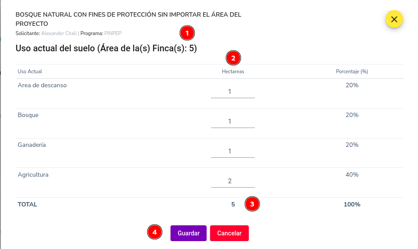Click red annotation marker number 2

click(x=233, y=58)
